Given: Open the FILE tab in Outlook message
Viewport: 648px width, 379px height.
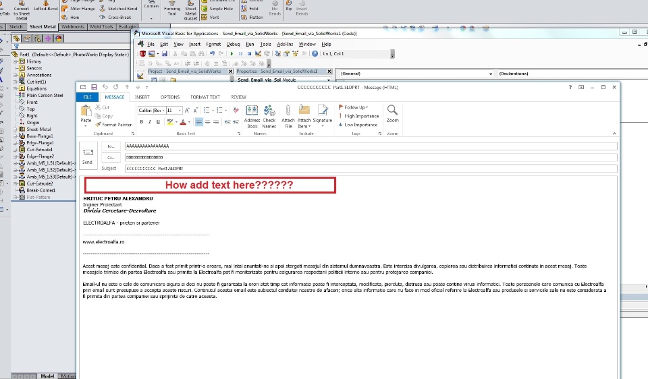Looking at the screenshot, I should point(87,97).
